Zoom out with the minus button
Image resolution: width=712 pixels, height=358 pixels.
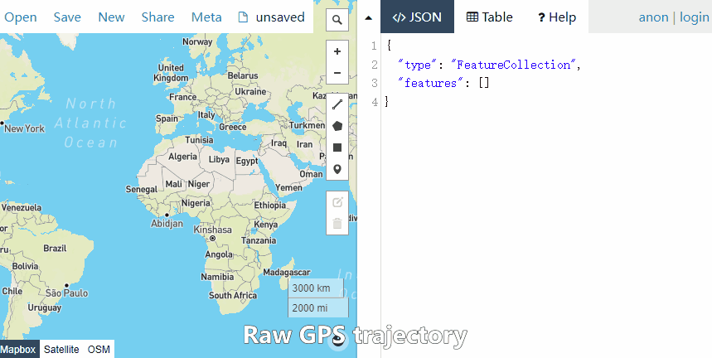coord(337,73)
